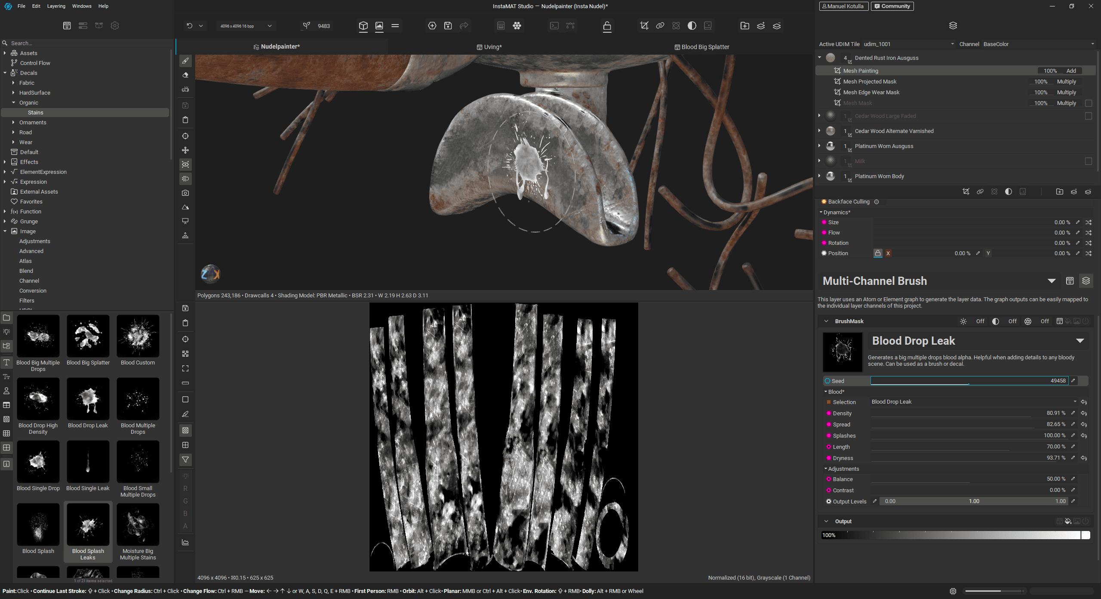
Task: Toggle visibility checkbox for Milk layer
Action: click(1089, 161)
